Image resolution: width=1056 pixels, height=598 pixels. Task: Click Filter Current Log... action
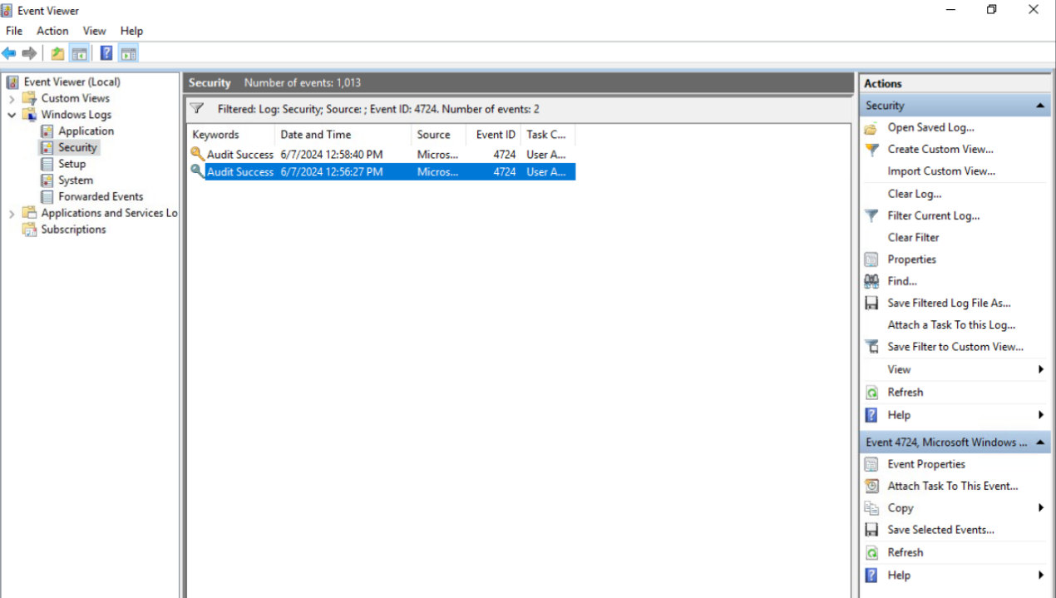tap(933, 215)
